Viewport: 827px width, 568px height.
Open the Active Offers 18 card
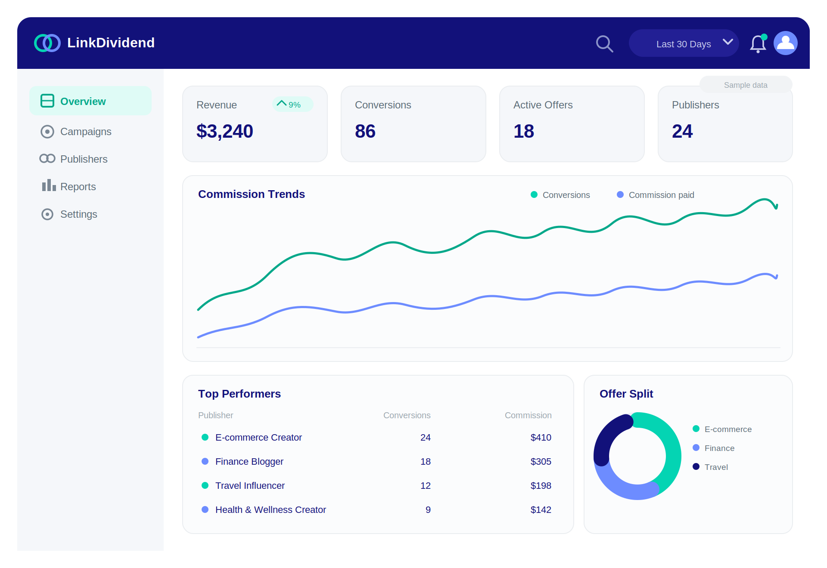572,124
